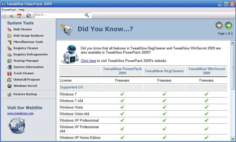This screenshot has height=142, width=236.
Task: Click the 'Page 1 of 2' text
Action: click(x=225, y=33)
